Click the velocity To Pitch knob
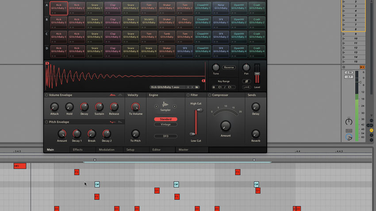The height and width of the screenshot is (211, 376). click(135, 134)
